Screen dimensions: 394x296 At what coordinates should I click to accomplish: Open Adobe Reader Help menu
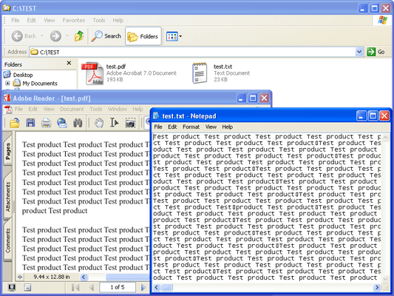click(137, 109)
